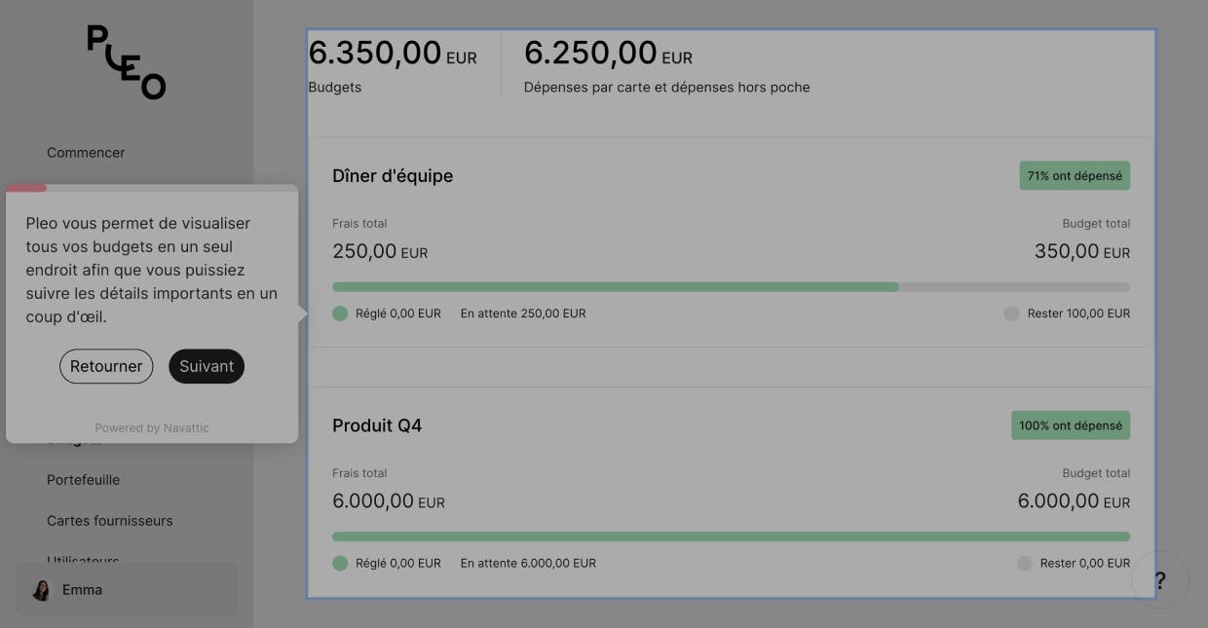
Task: Click the green Réglé dot under Dîner d'équipe
Action: (340, 314)
